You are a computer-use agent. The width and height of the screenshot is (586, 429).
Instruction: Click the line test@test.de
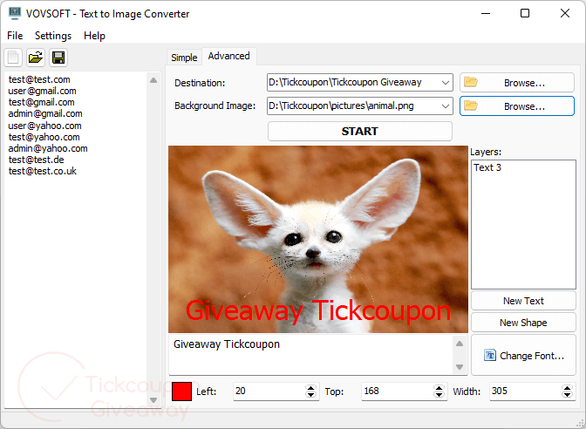[x=37, y=160]
